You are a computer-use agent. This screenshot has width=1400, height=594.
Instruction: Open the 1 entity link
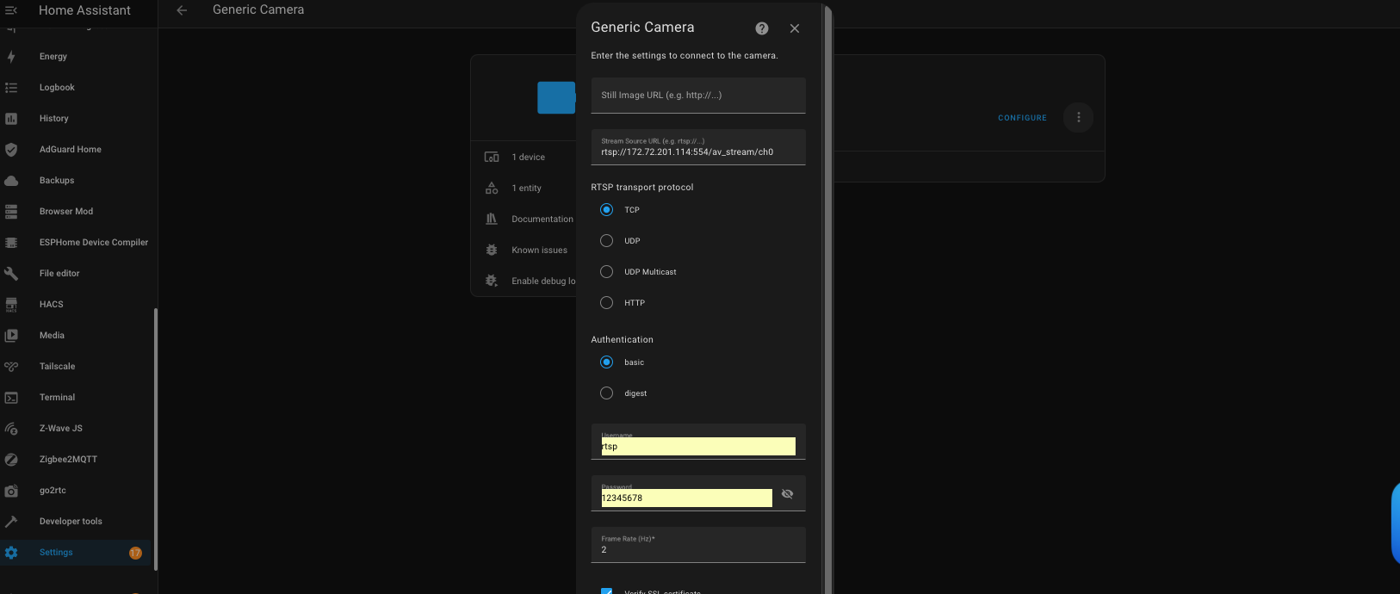(526, 189)
